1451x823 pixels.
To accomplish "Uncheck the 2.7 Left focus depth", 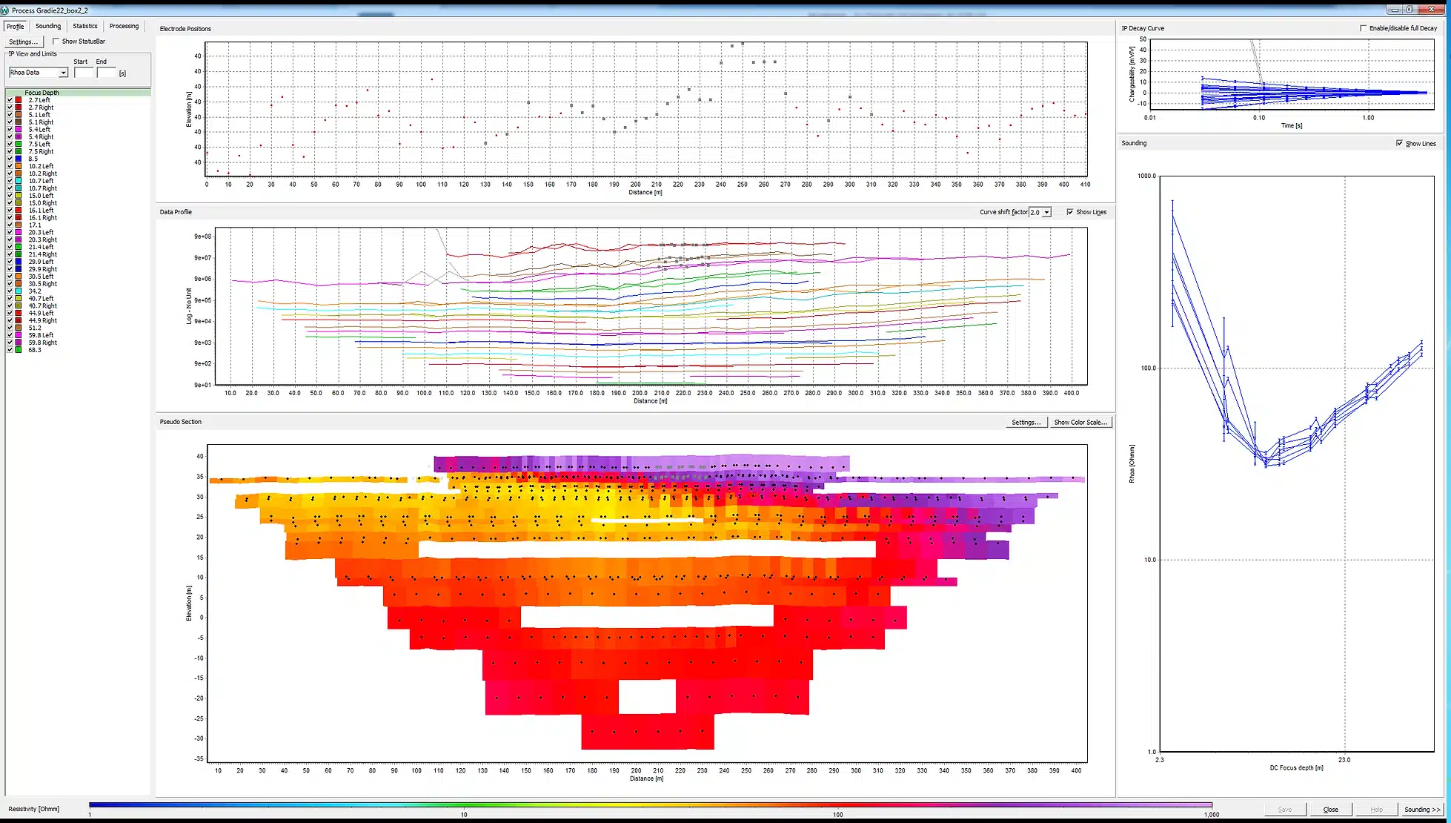I will point(10,100).
